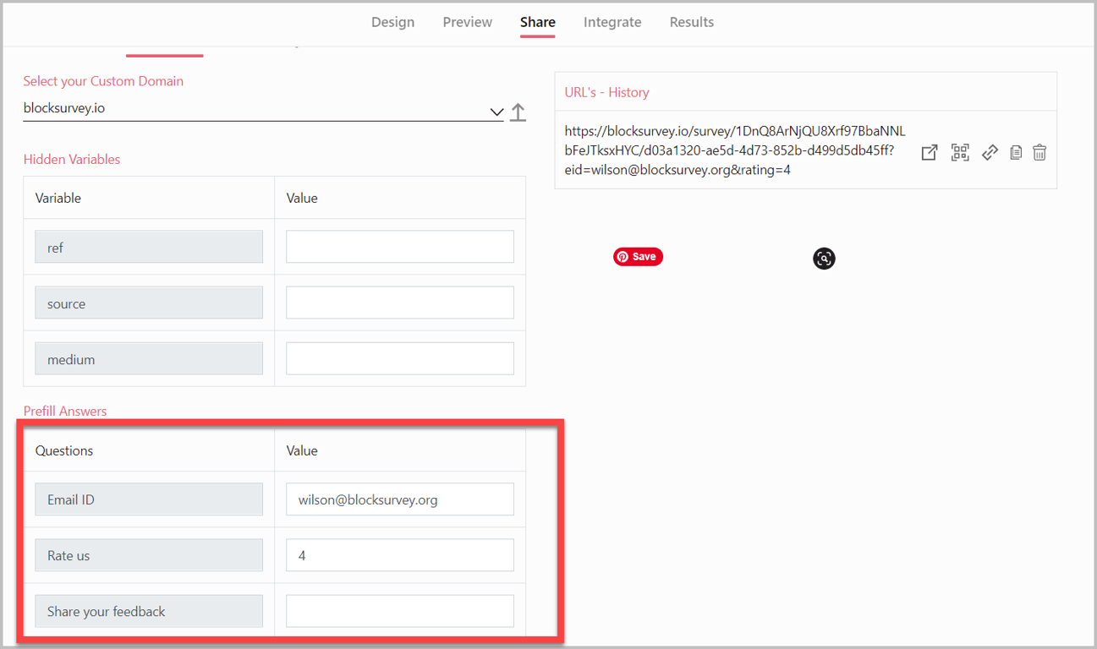Click the Value header in Prefill Answers
This screenshot has width=1097, height=649.
(x=302, y=450)
